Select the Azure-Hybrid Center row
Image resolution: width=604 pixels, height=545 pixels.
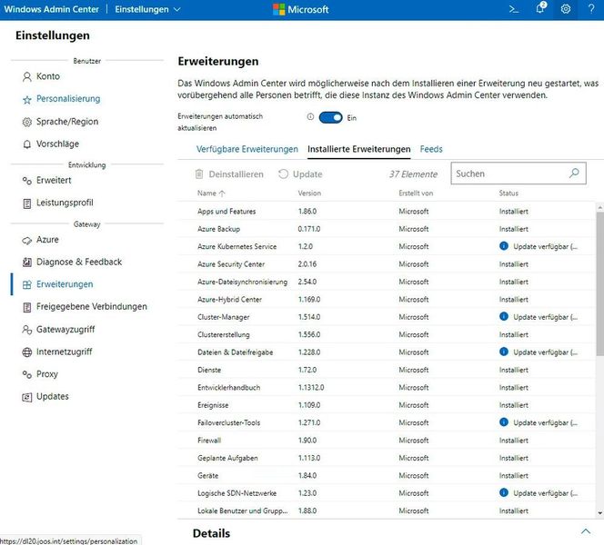(387, 299)
